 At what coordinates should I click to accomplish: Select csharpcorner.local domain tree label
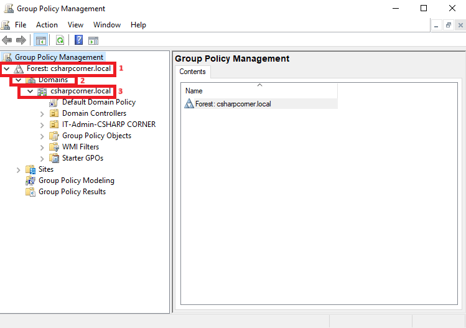click(80, 91)
